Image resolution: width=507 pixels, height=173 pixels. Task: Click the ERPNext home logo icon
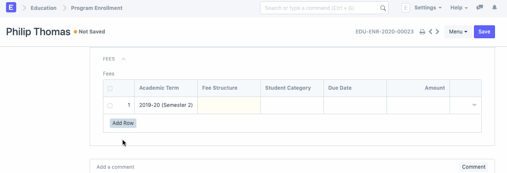point(11,8)
